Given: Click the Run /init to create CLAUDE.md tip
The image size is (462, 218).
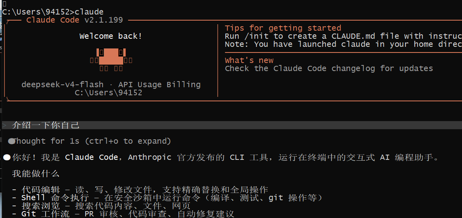Looking at the screenshot, I should [x=343, y=36].
